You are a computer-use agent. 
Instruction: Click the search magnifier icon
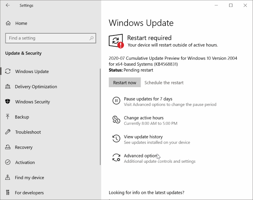tap(91, 38)
